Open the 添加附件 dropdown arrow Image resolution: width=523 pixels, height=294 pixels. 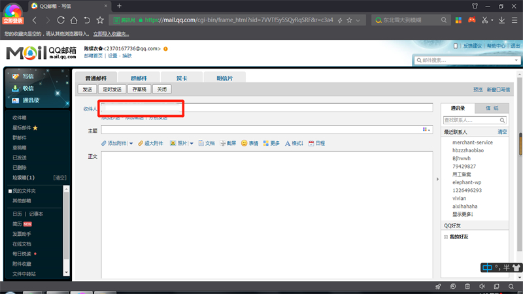tap(131, 144)
